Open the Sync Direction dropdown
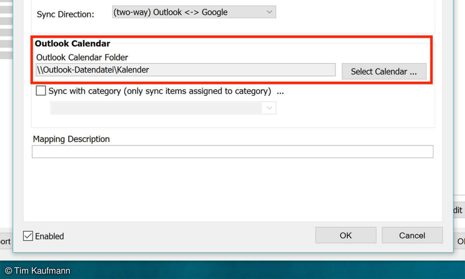Image resolution: width=465 pixels, height=279 pixels. (x=194, y=12)
